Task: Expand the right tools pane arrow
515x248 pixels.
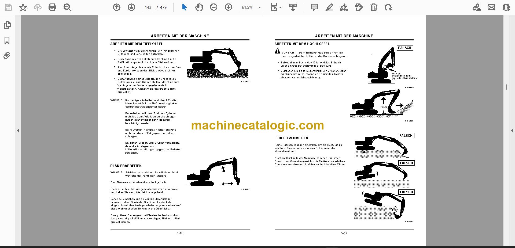Action: (512, 131)
